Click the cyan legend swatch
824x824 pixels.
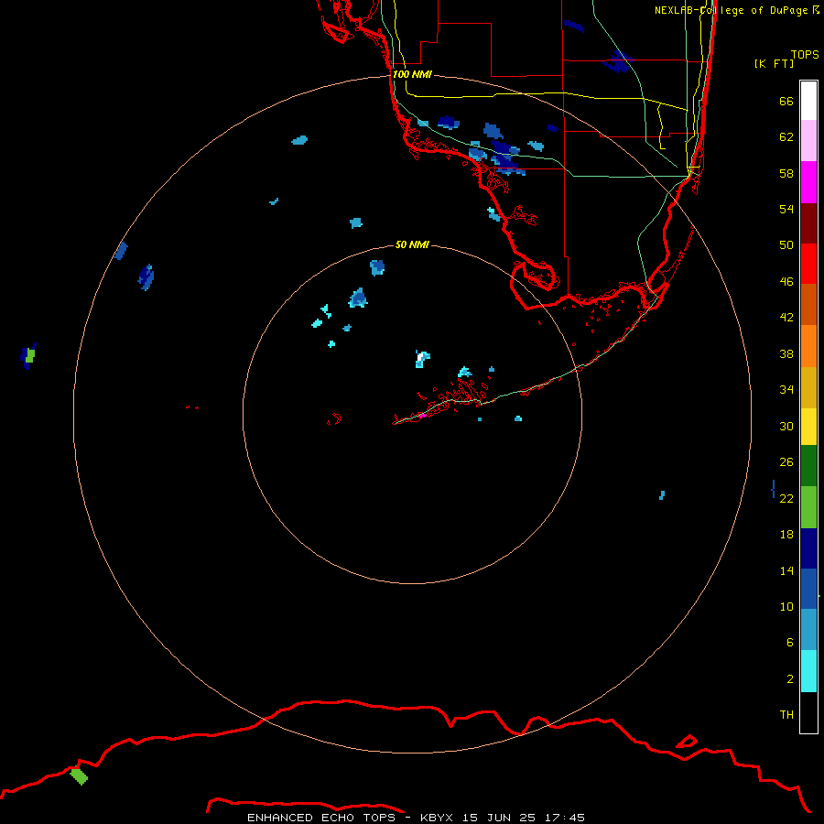(808, 671)
